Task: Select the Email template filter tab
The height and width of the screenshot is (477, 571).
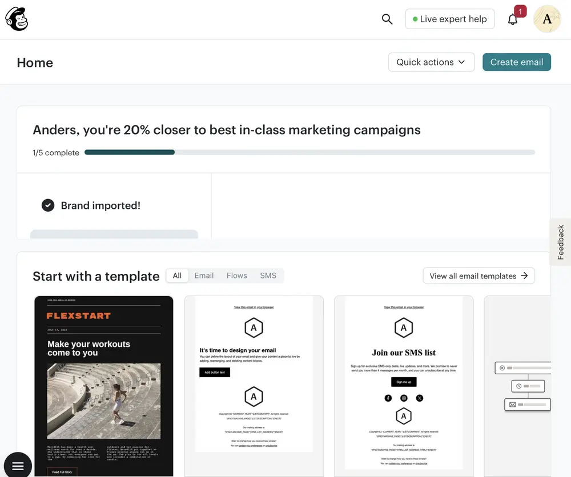Action: [204, 276]
